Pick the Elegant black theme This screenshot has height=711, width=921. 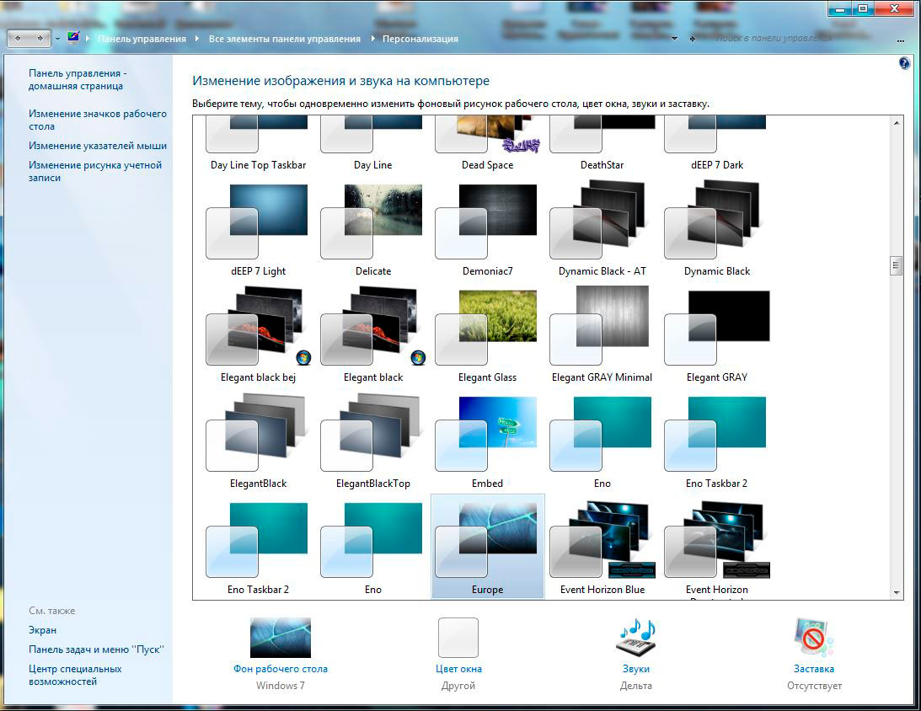(x=372, y=336)
